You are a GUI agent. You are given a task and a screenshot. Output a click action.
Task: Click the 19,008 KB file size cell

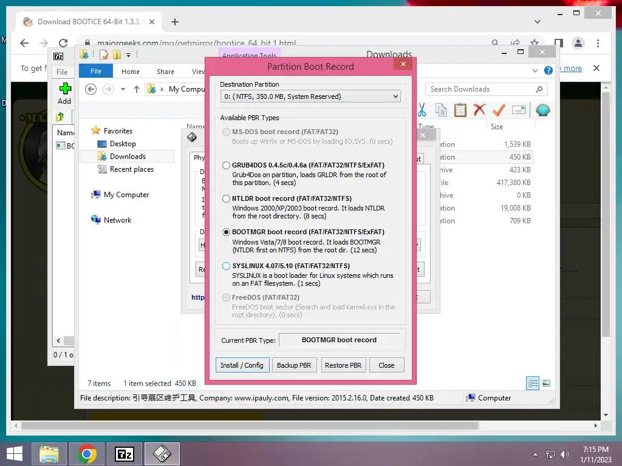(x=515, y=208)
